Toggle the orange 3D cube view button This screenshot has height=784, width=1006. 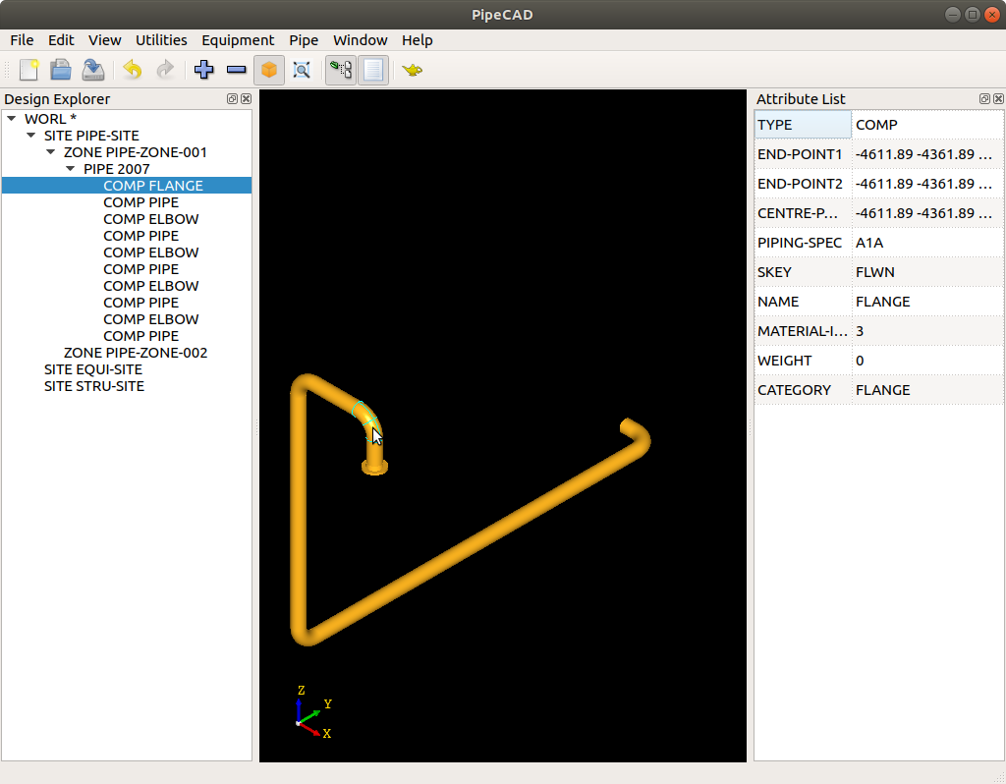click(x=269, y=70)
